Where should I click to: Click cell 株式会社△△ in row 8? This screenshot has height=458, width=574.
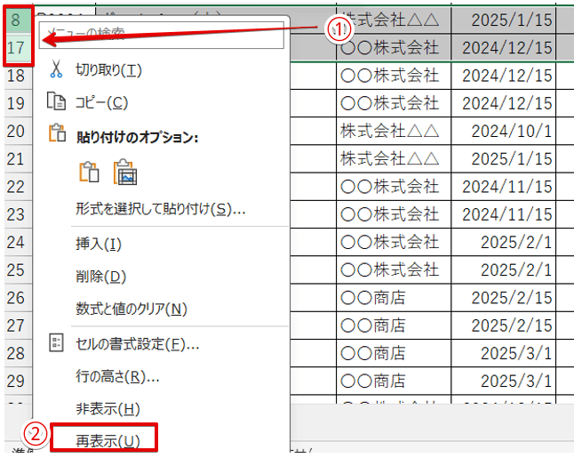(x=394, y=20)
